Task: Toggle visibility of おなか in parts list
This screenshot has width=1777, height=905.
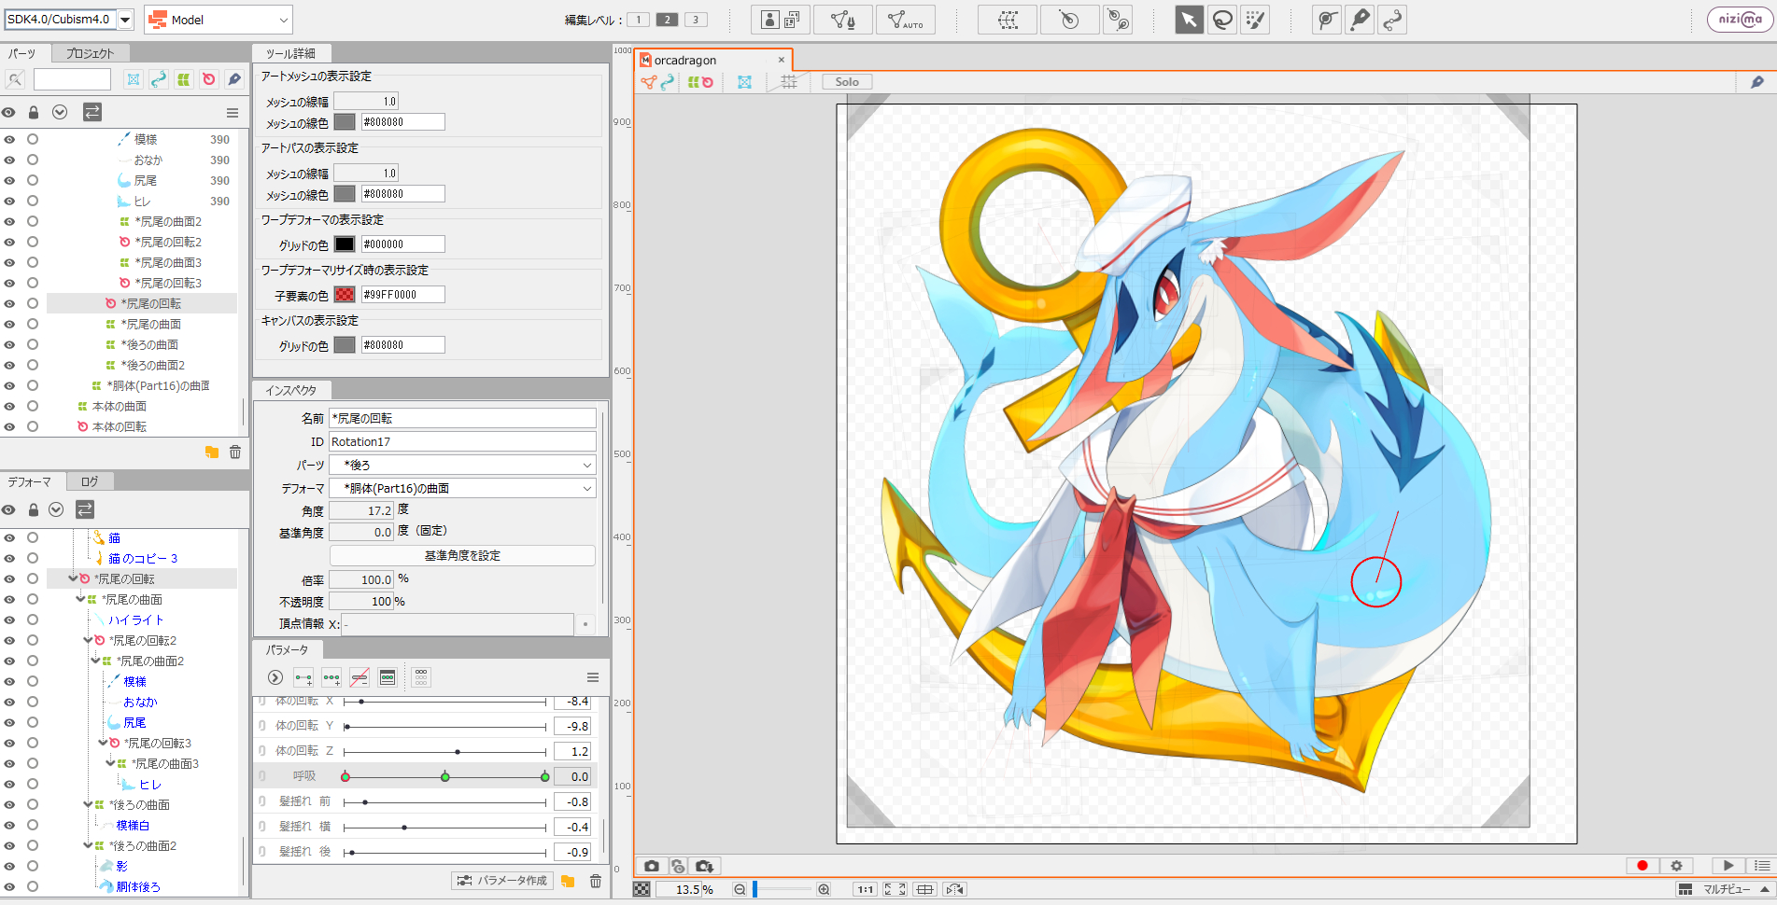Action: pos(9,160)
